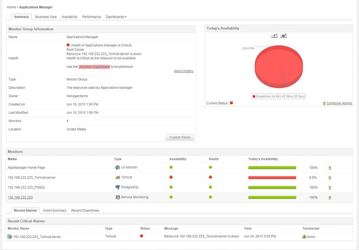Viewport: 359px width, 250px height.
Task: Click the traffic-light icon next to Configure Alarms
Action: (x=323, y=103)
